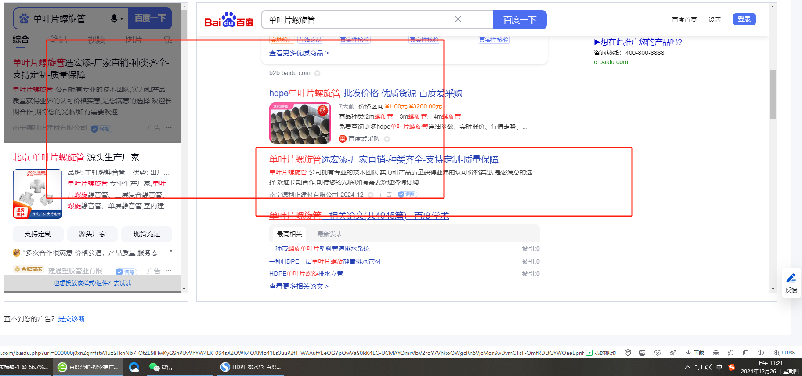Select the 综合 tab in mobile preview
802x376 pixels.
click(21, 40)
